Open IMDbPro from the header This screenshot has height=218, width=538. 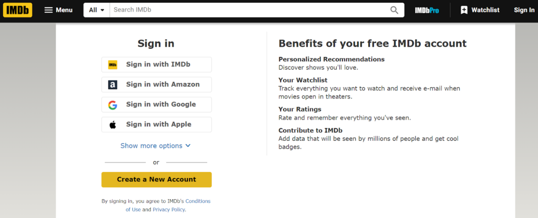[426, 10]
